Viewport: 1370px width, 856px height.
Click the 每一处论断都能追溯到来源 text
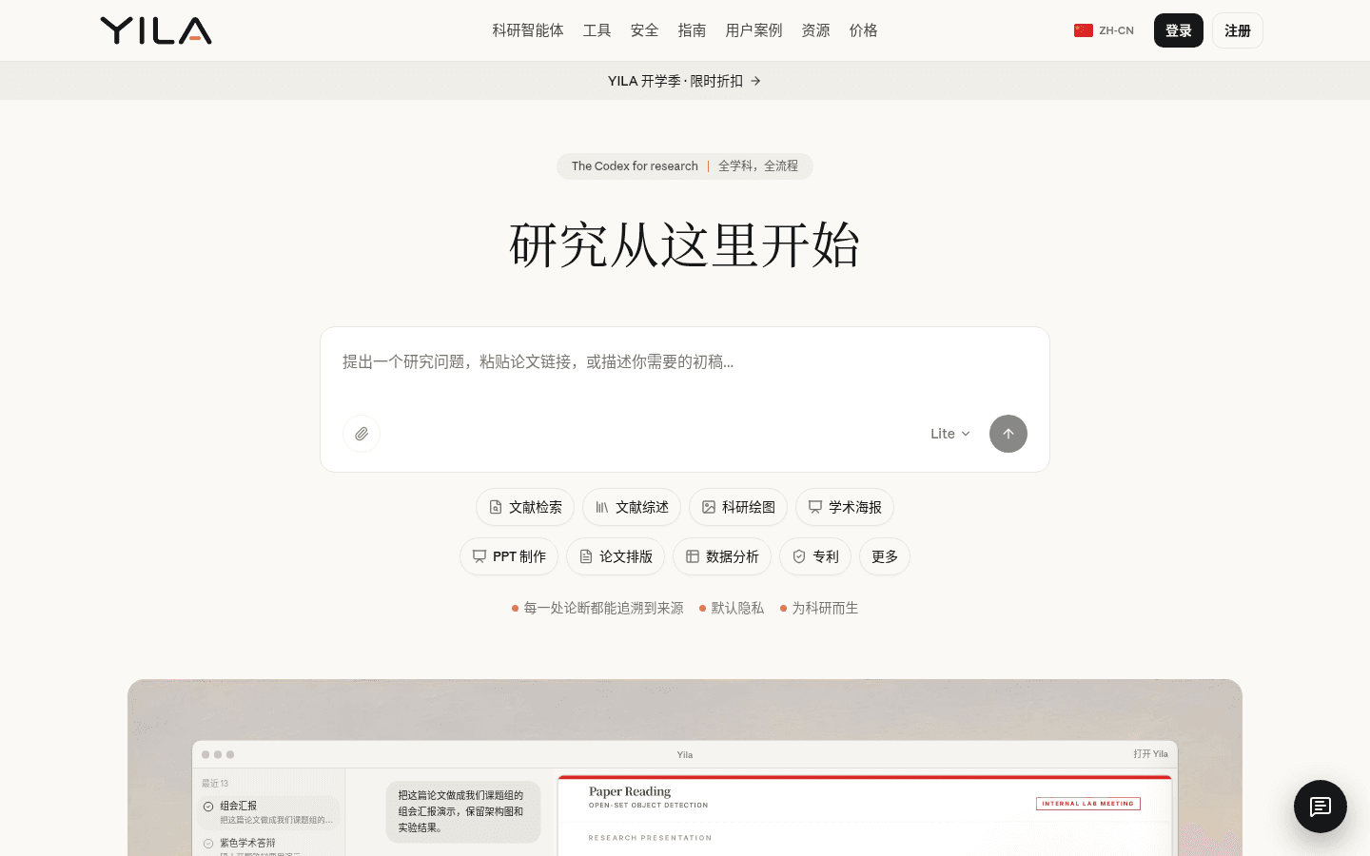point(603,608)
